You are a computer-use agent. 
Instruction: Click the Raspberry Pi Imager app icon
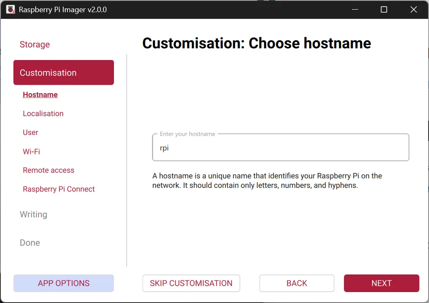tap(10, 10)
